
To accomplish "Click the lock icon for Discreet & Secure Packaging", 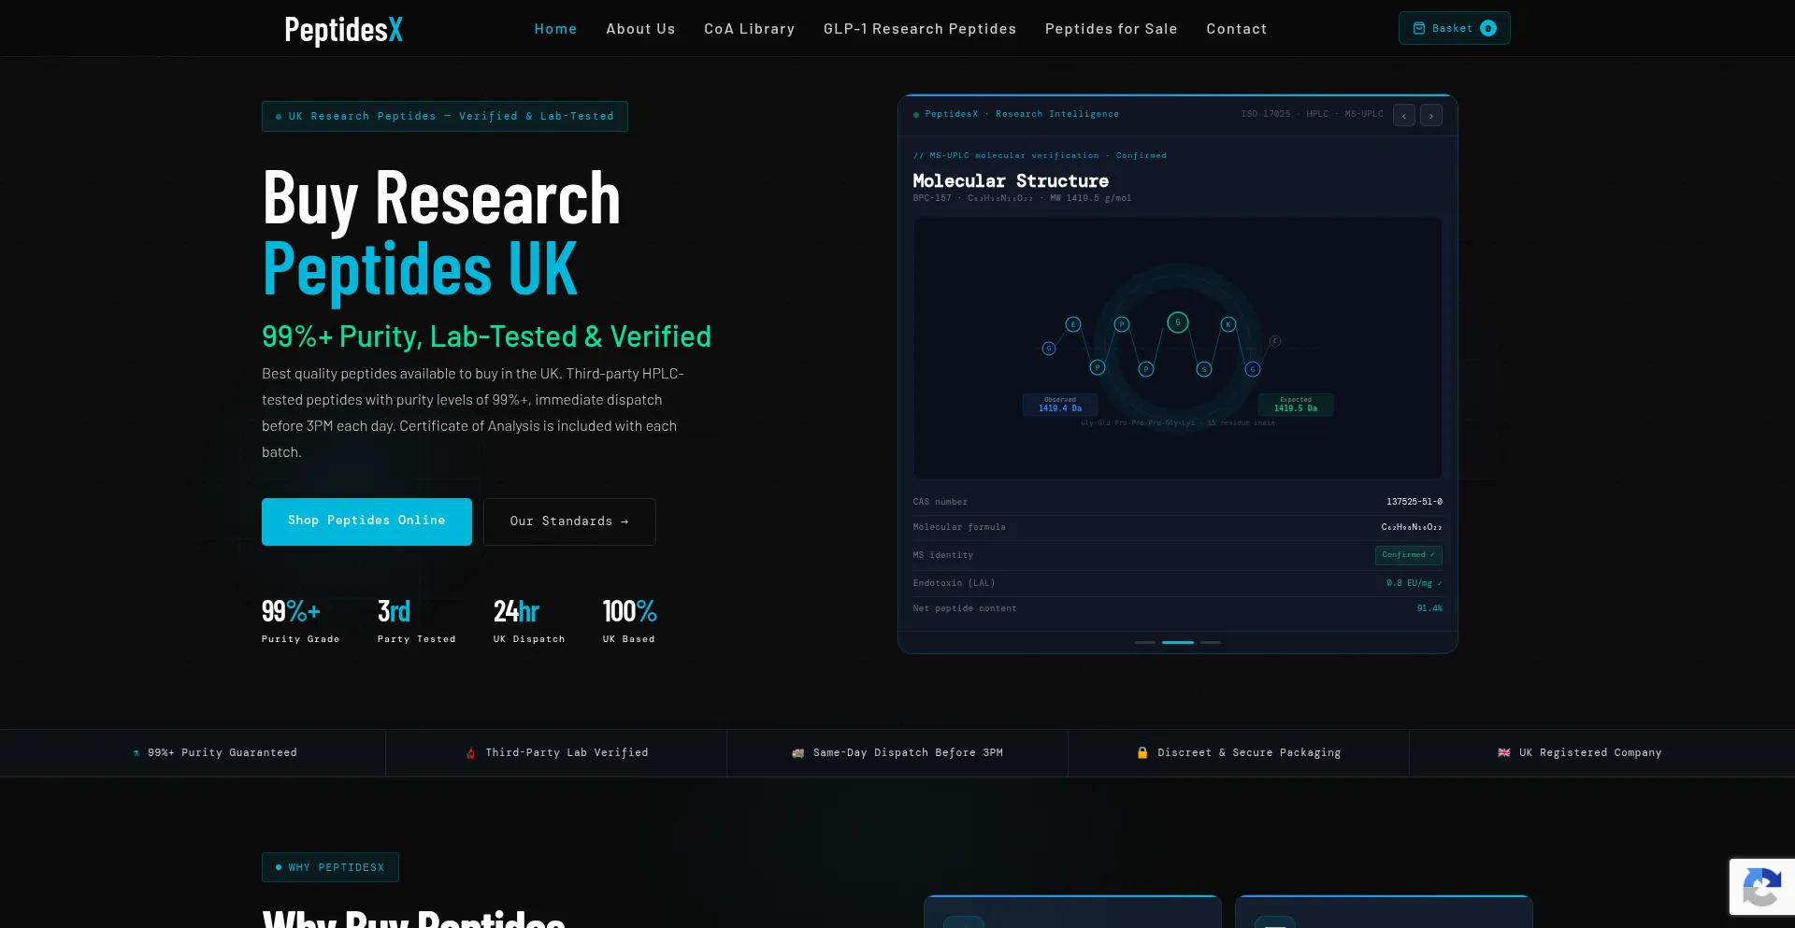I will coord(1142,752).
